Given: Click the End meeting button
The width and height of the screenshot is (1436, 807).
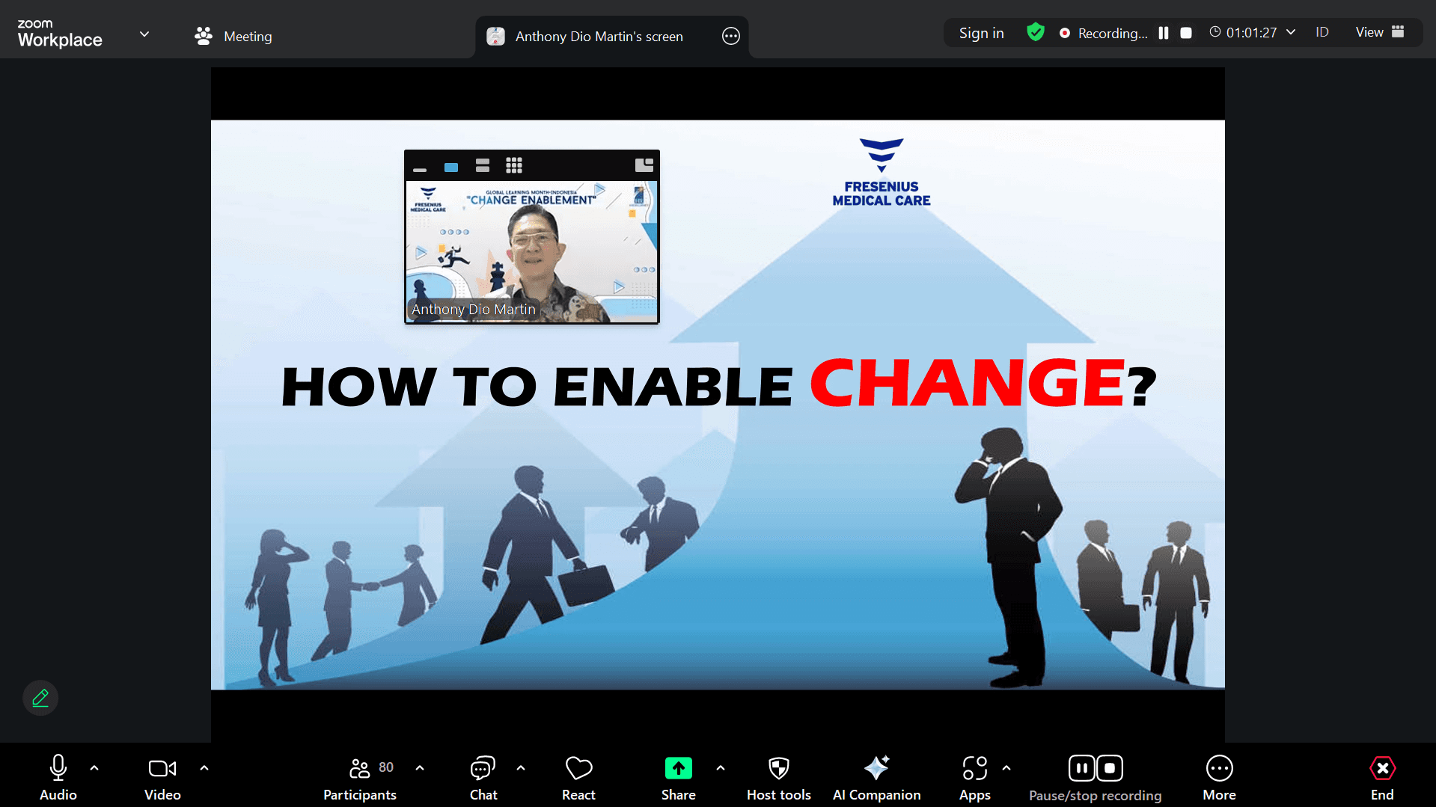Looking at the screenshot, I should click(1382, 778).
